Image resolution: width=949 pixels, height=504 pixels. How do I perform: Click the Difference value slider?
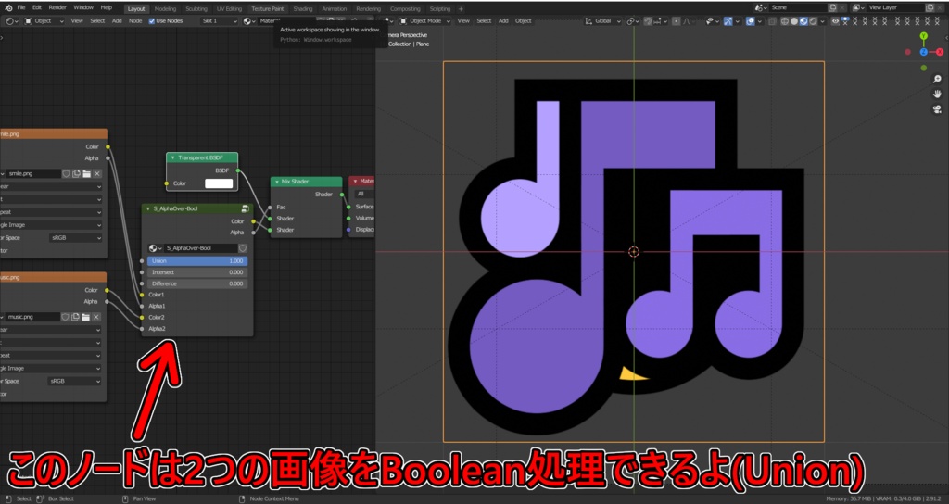click(x=197, y=283)
